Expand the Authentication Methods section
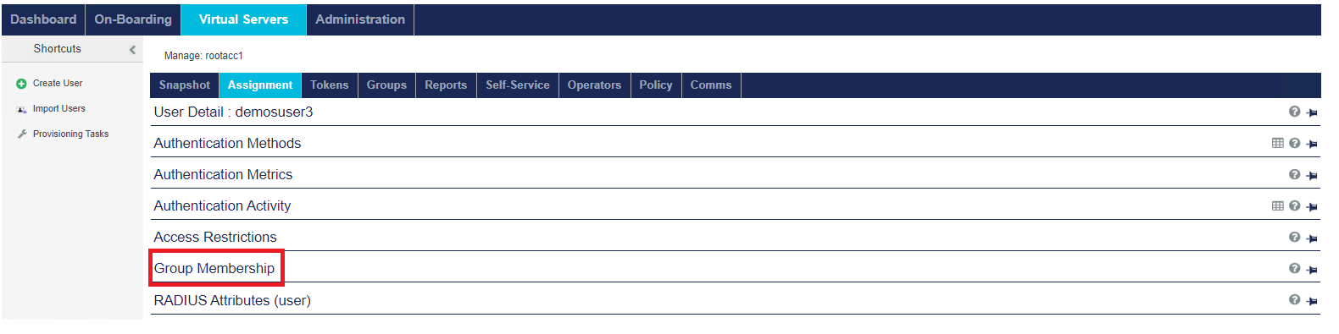This screenshot has height=334, width=1339. click(227, 143)
